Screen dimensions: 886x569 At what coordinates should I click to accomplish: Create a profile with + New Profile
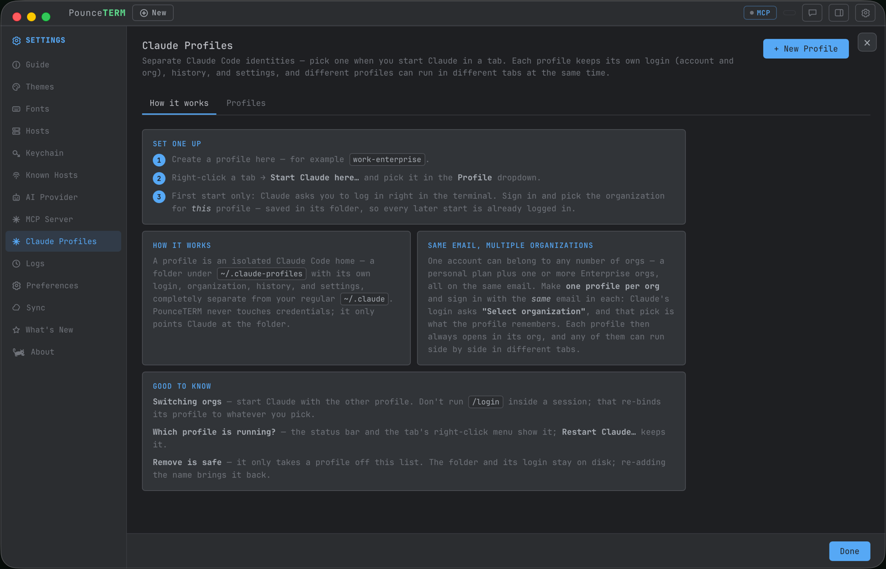tap(806, 49)
